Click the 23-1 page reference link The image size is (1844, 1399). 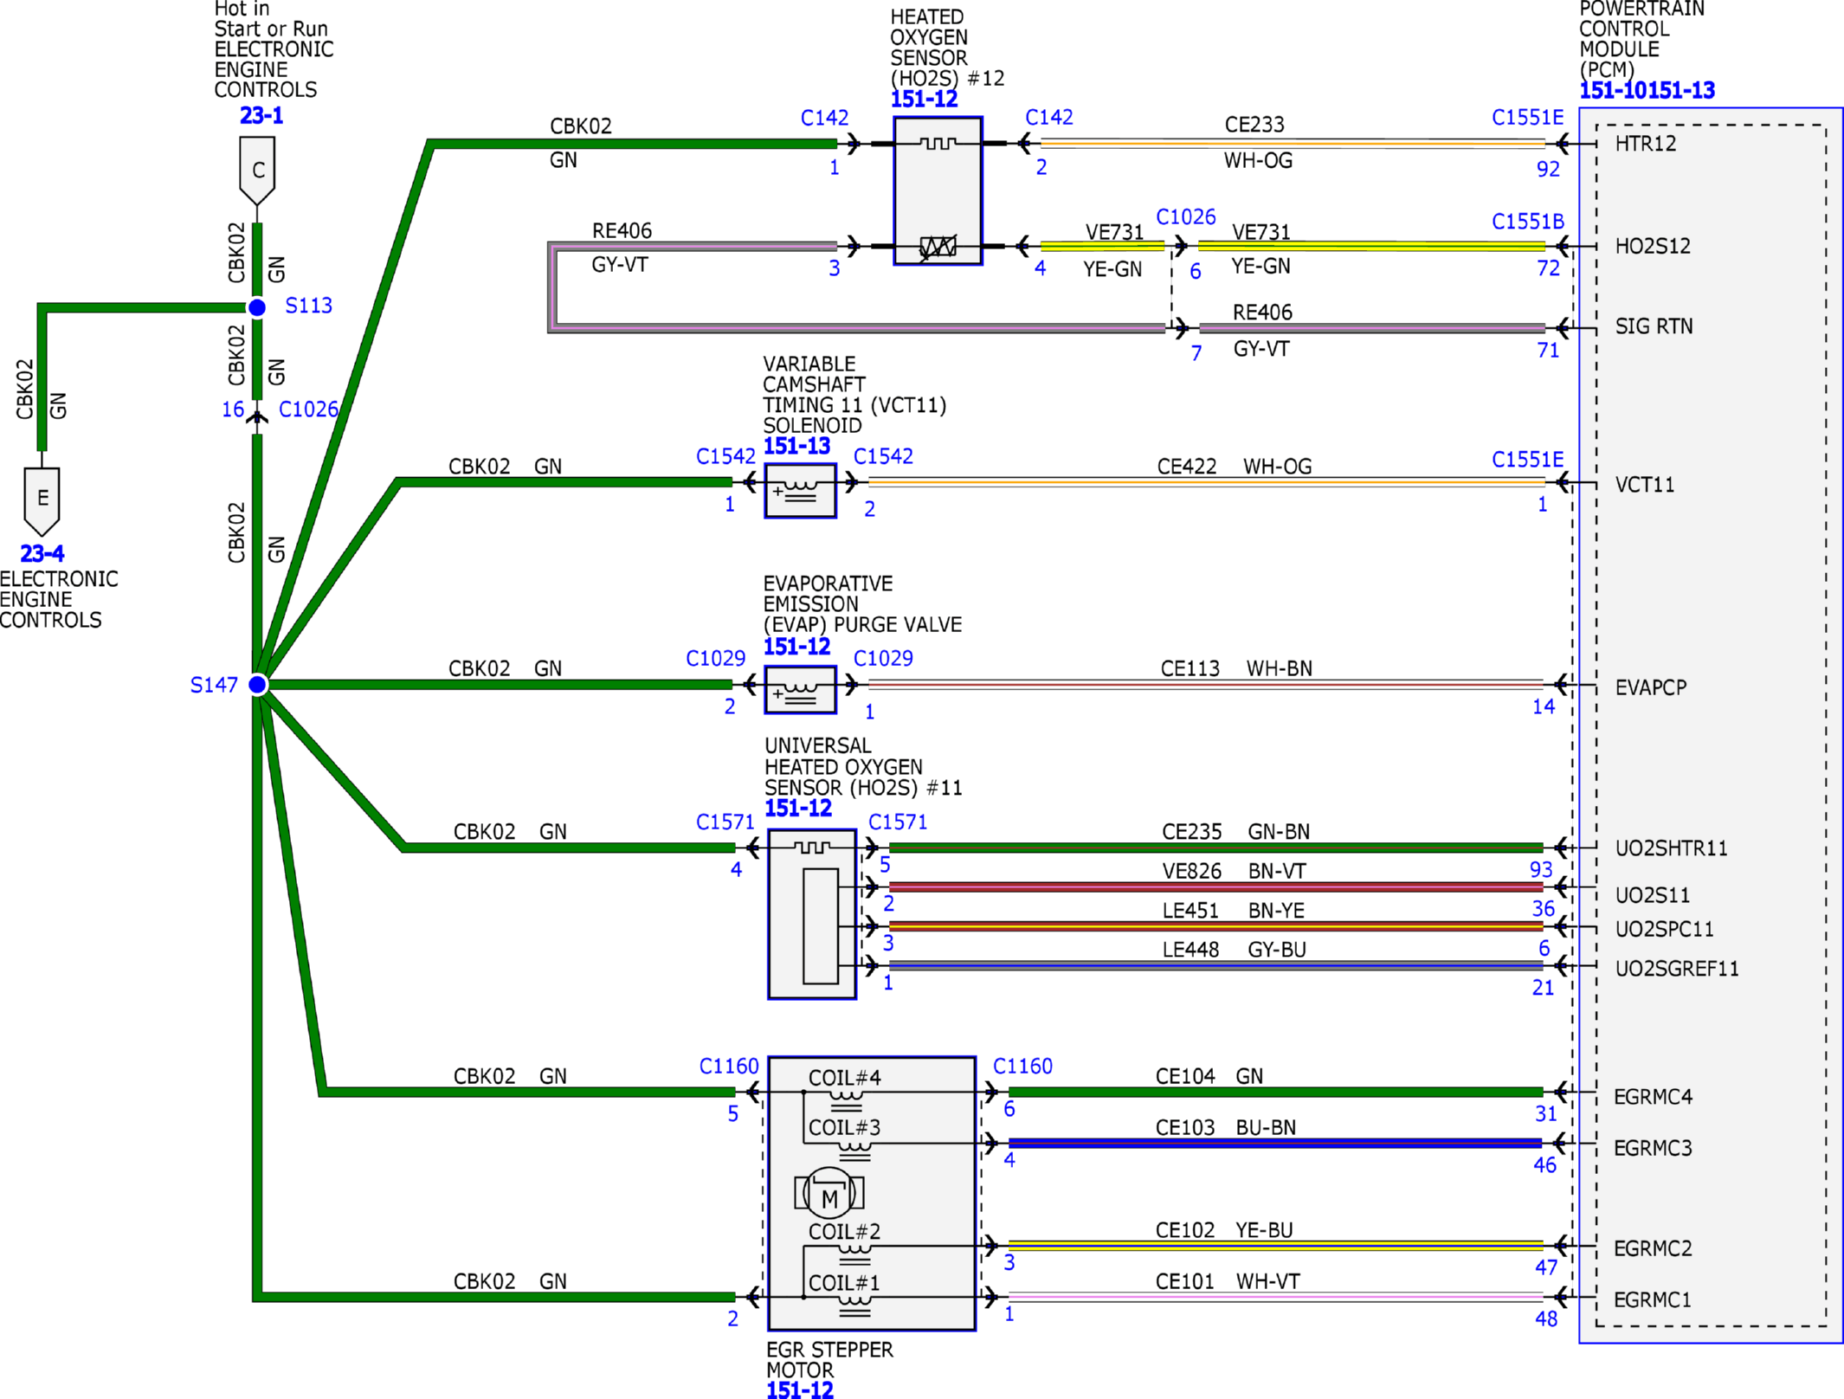tap(261, 115)
